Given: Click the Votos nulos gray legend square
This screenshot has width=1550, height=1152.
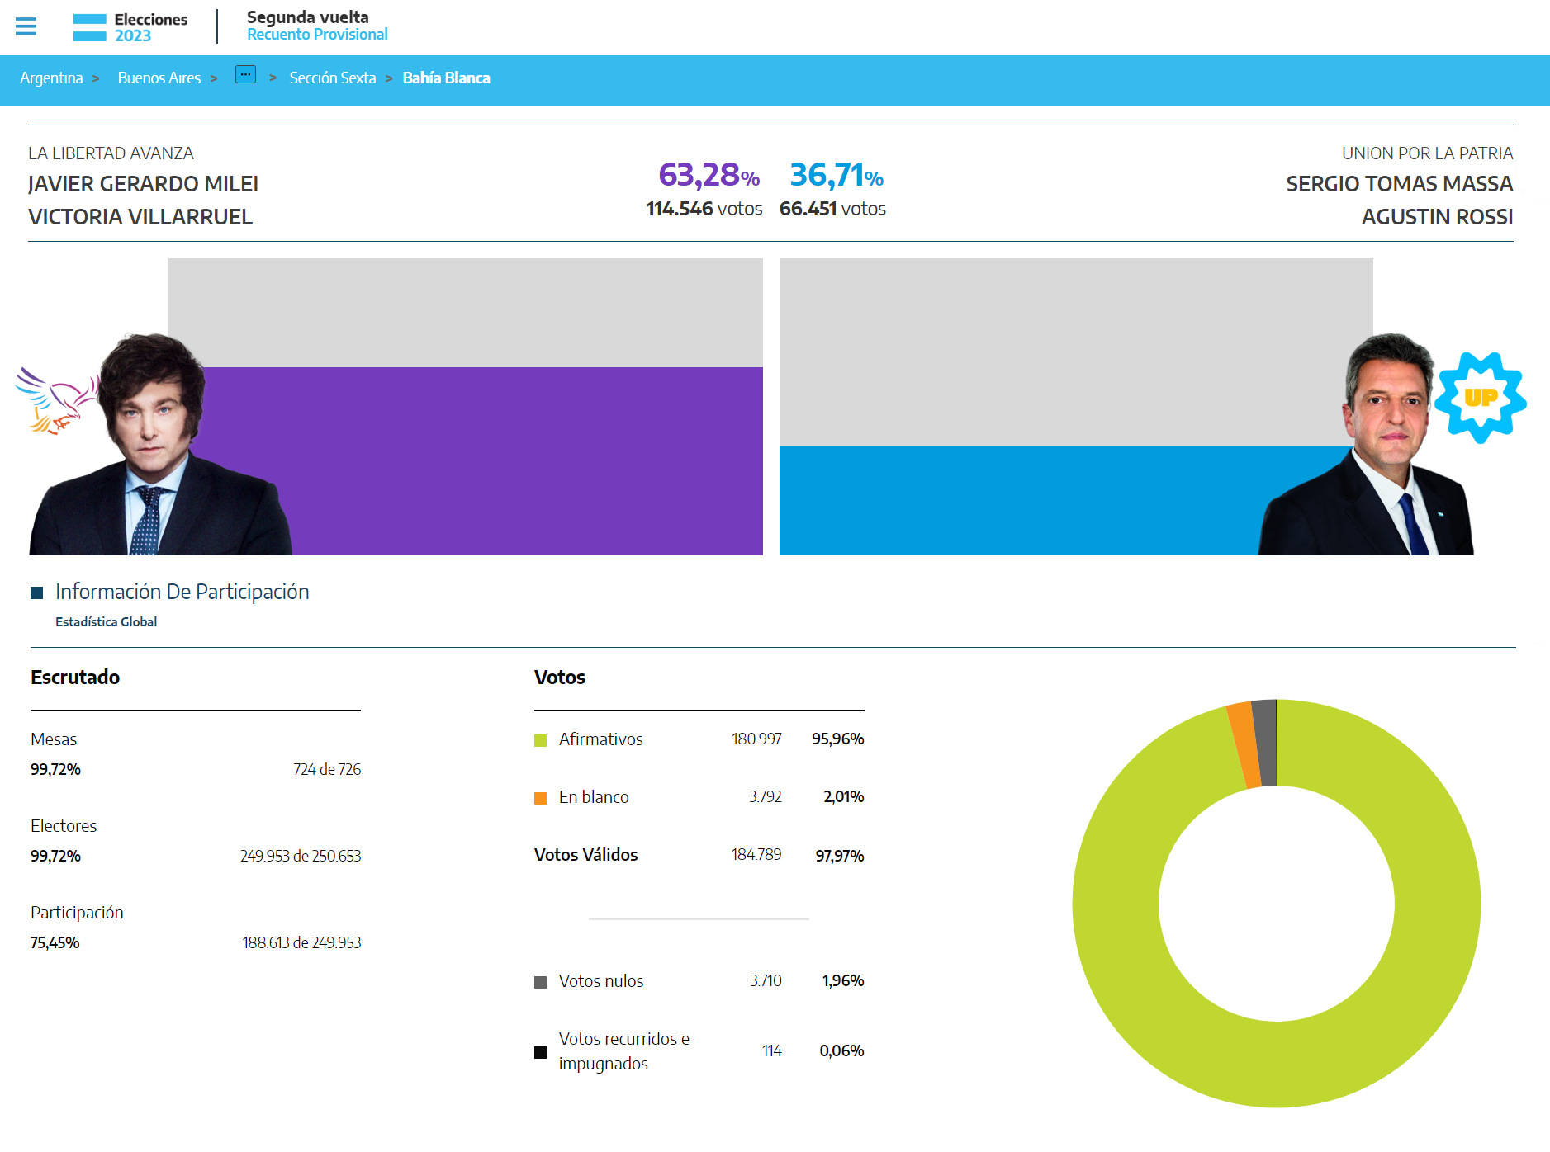Looking at the screenshot, I should point(541,982).
